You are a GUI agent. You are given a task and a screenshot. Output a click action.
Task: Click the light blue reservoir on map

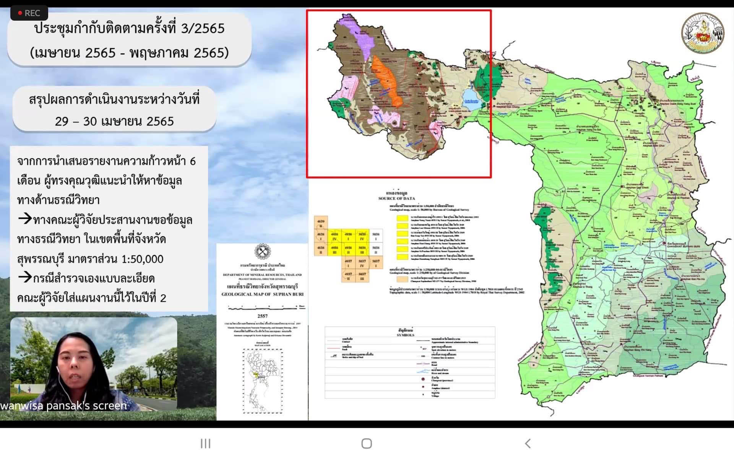(471, 99)
